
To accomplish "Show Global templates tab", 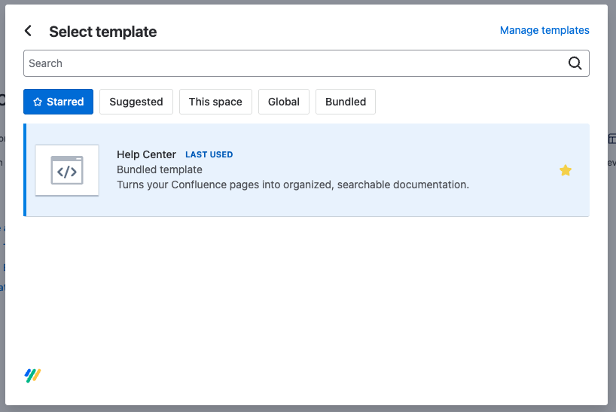I will (284, 102).
